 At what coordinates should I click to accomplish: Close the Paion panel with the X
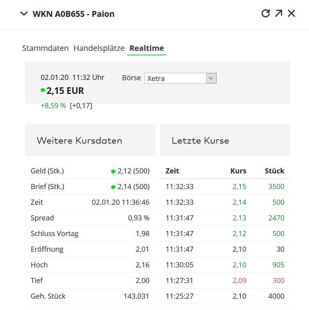(x=291, y=14)
